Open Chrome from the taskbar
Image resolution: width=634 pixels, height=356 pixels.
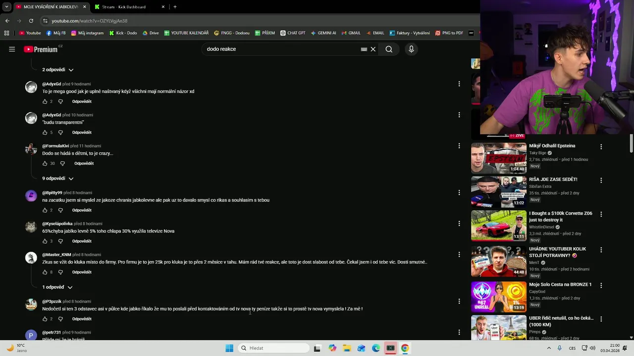click(405, 348)
